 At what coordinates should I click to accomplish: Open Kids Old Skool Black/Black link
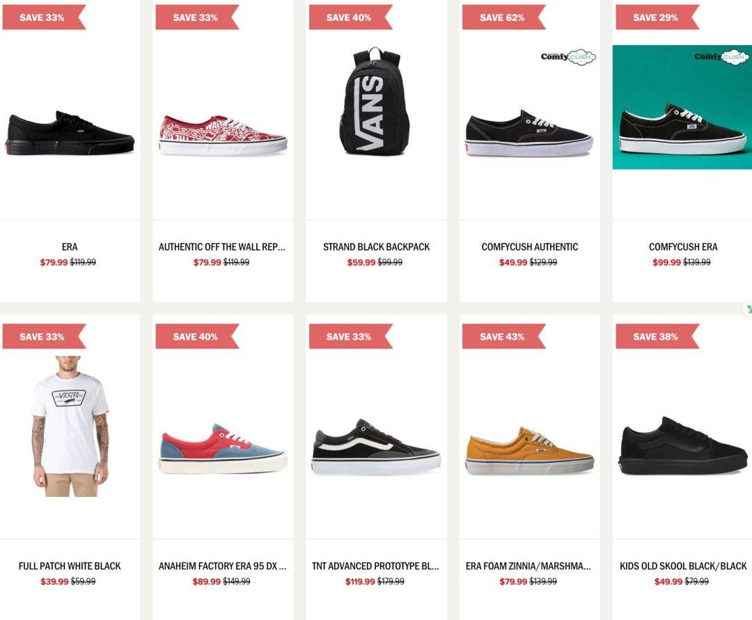pos(683,566)
